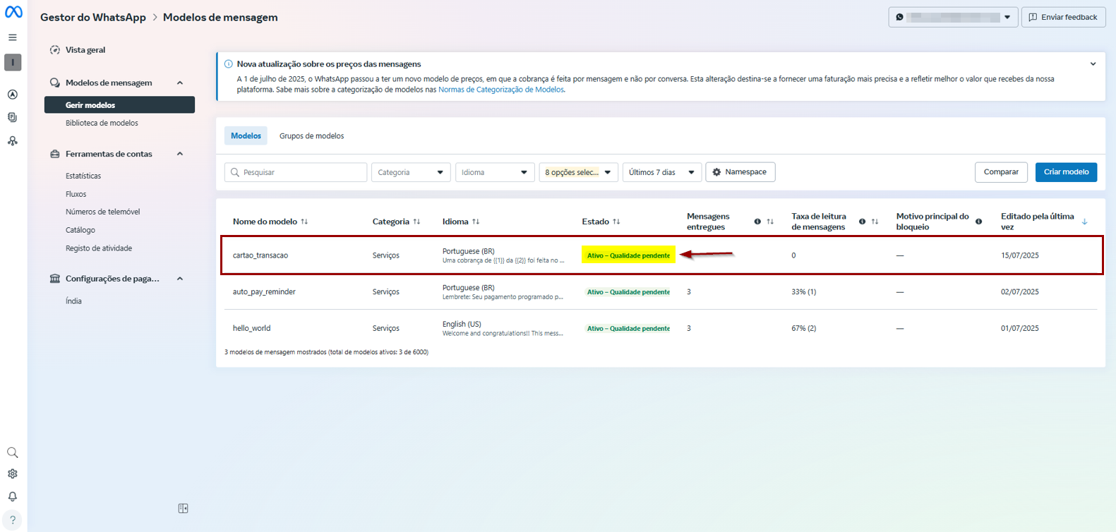The width and height of the screenshot is (1116, 532).
Task: Open the Categoria filter dropdown
Action: 410,172
